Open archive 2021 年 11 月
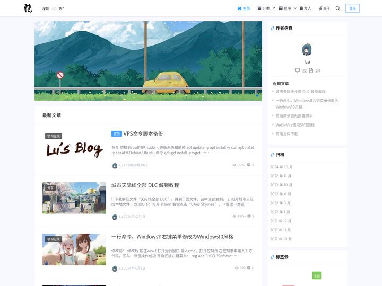The image size is (382, 286). [x=281, y=230]
